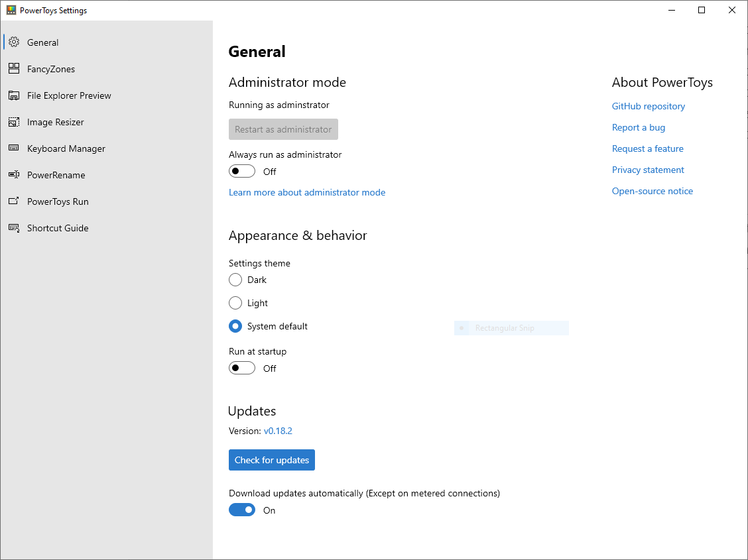748x560 pixels.
Task: Choose the Light theme radio button
Action: (x=235, y=303)
